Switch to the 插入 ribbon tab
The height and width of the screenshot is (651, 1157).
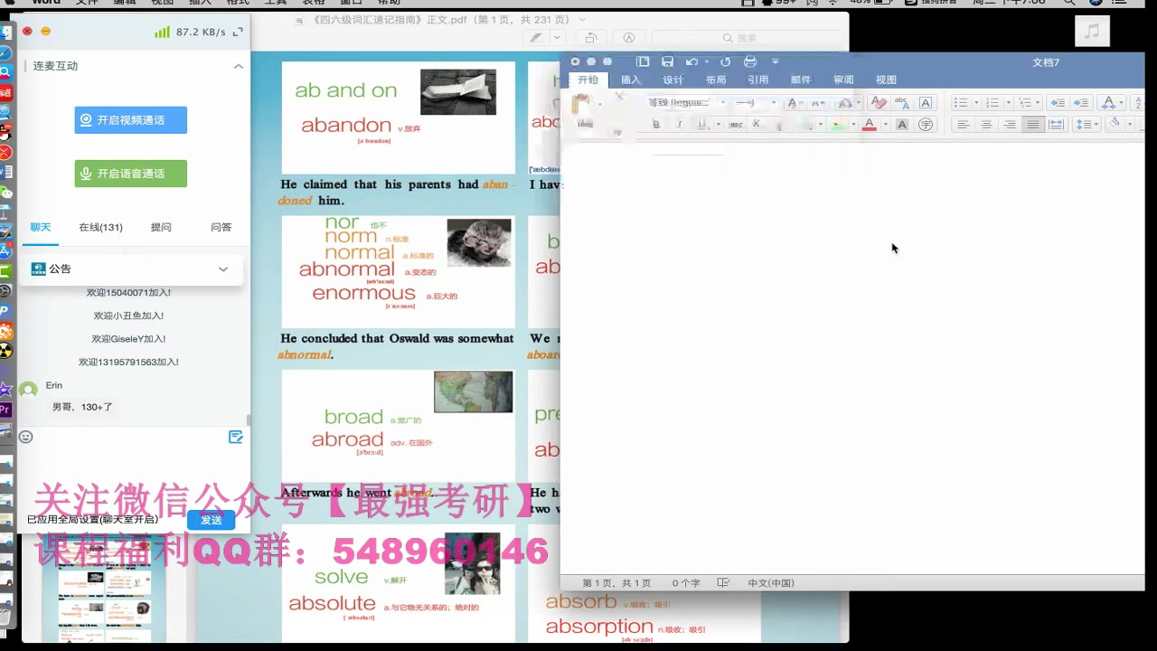630,80
